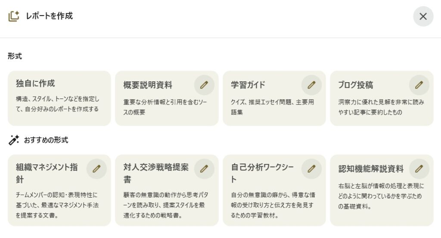Viewport: 441px width, 238px height.
Task: Open the 認知機能解説資料 title
Action: click(x=371, y=169)
